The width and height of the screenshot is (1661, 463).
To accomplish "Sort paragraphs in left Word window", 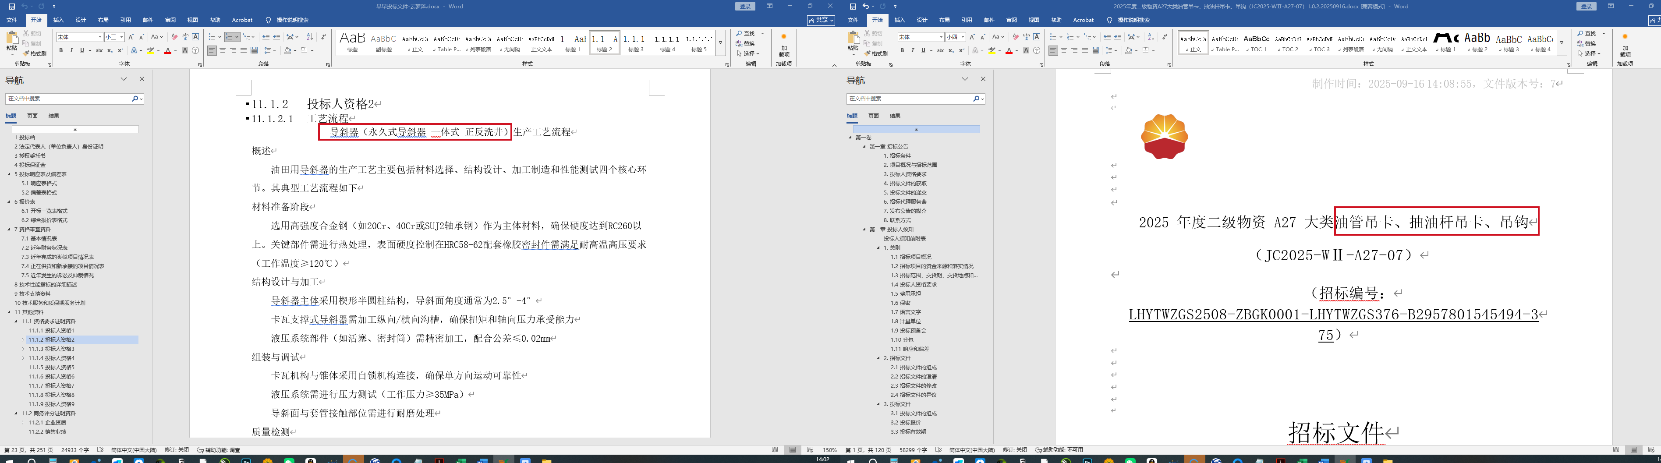I will pos(309,37).
